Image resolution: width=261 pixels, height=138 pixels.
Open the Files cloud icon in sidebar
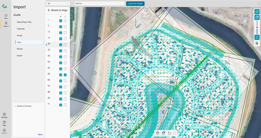tap(6, 15)
